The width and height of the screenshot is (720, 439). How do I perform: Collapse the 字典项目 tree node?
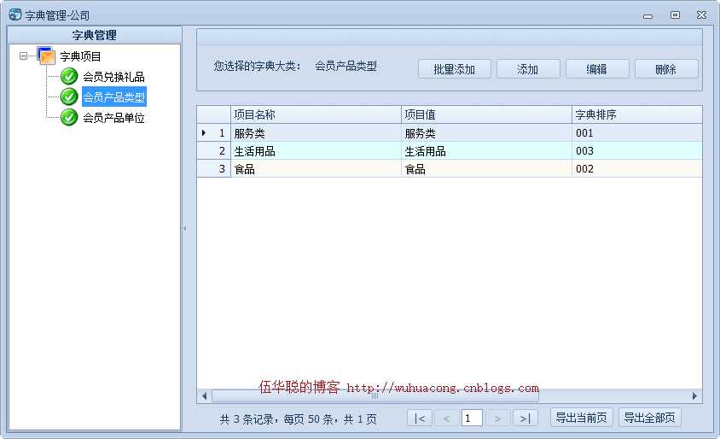click(23, 56)
